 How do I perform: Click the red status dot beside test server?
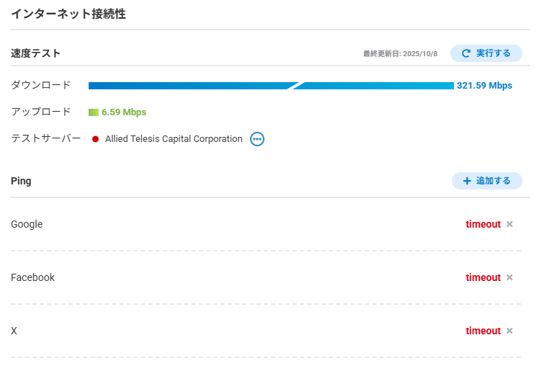[x=95, y=139]
